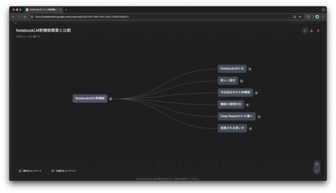336x193 pixels.
Task: Click the 不適切なコンテンツ thumbs-down button
Action: [x=64, y=171]
